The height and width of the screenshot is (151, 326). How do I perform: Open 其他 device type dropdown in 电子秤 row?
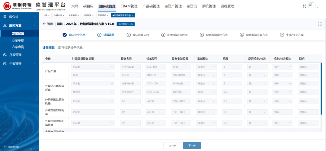point(93,75)
